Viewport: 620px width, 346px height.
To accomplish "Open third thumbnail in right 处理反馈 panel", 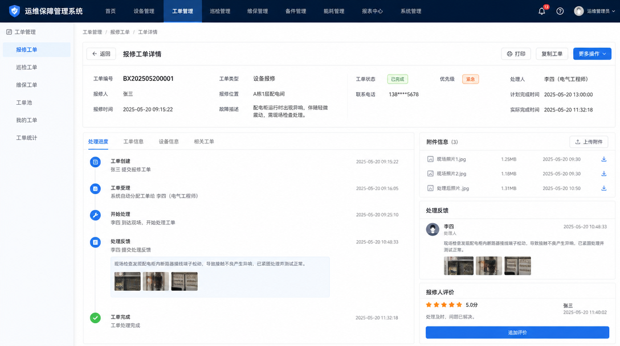I will tap(517, 266).
